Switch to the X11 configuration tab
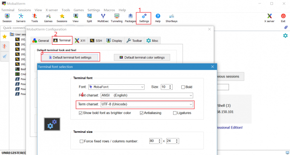 pyautogui.click(x=80, y=40)
